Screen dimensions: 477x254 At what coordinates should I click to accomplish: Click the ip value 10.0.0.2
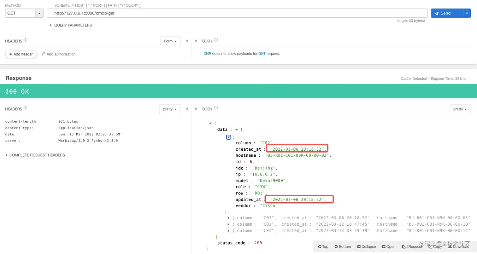click(x=263, y=174)
